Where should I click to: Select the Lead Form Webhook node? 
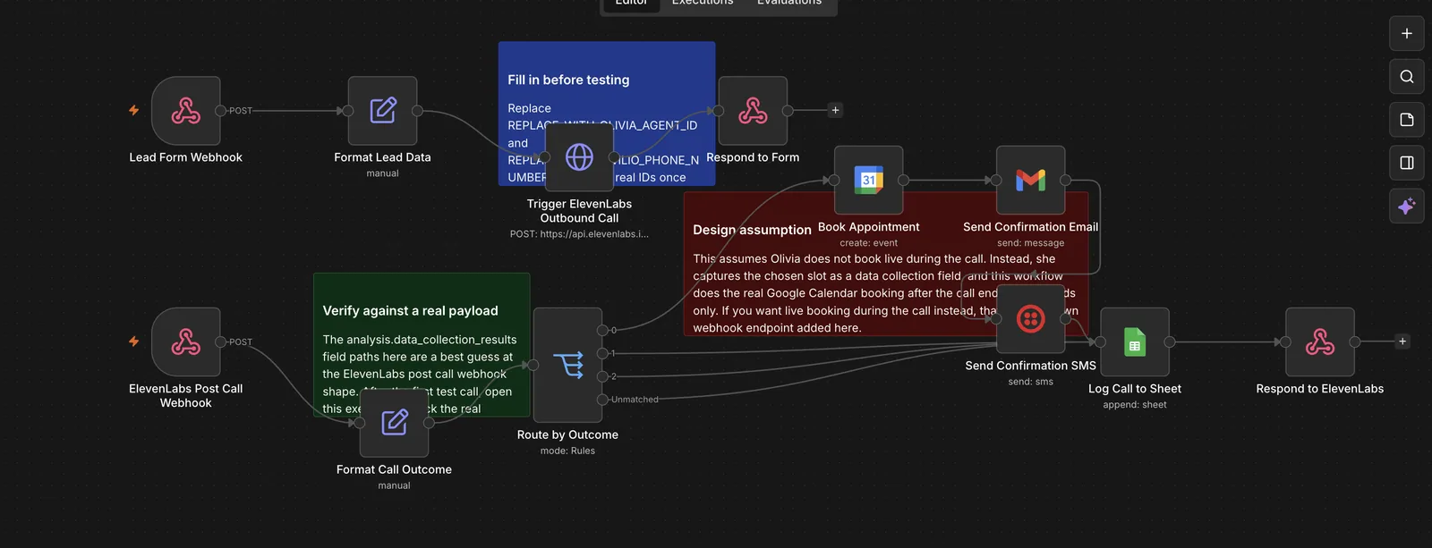click(186, 111)
